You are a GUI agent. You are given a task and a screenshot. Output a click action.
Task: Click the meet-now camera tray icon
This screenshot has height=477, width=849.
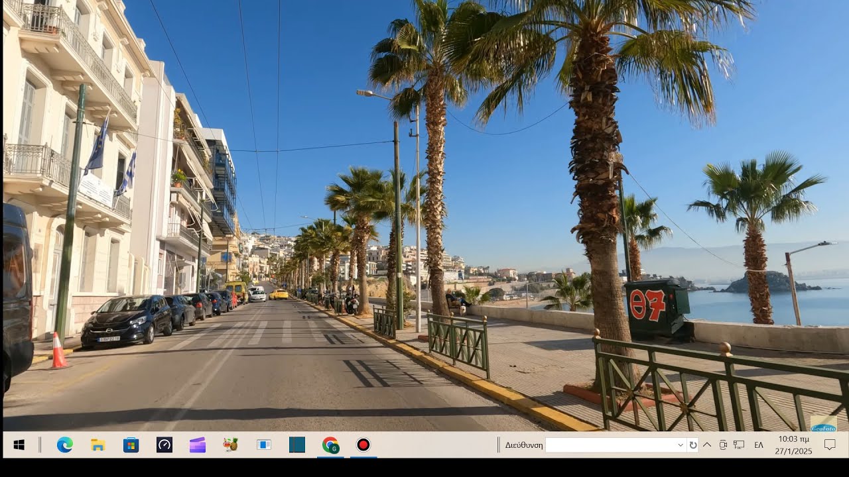click(x=723, y=445)
